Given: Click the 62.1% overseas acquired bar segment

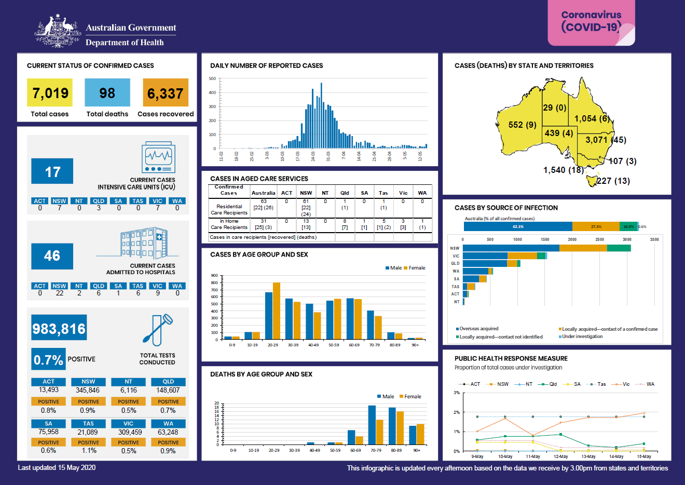Looking at the screenshot, I should (x=518, y=226).
